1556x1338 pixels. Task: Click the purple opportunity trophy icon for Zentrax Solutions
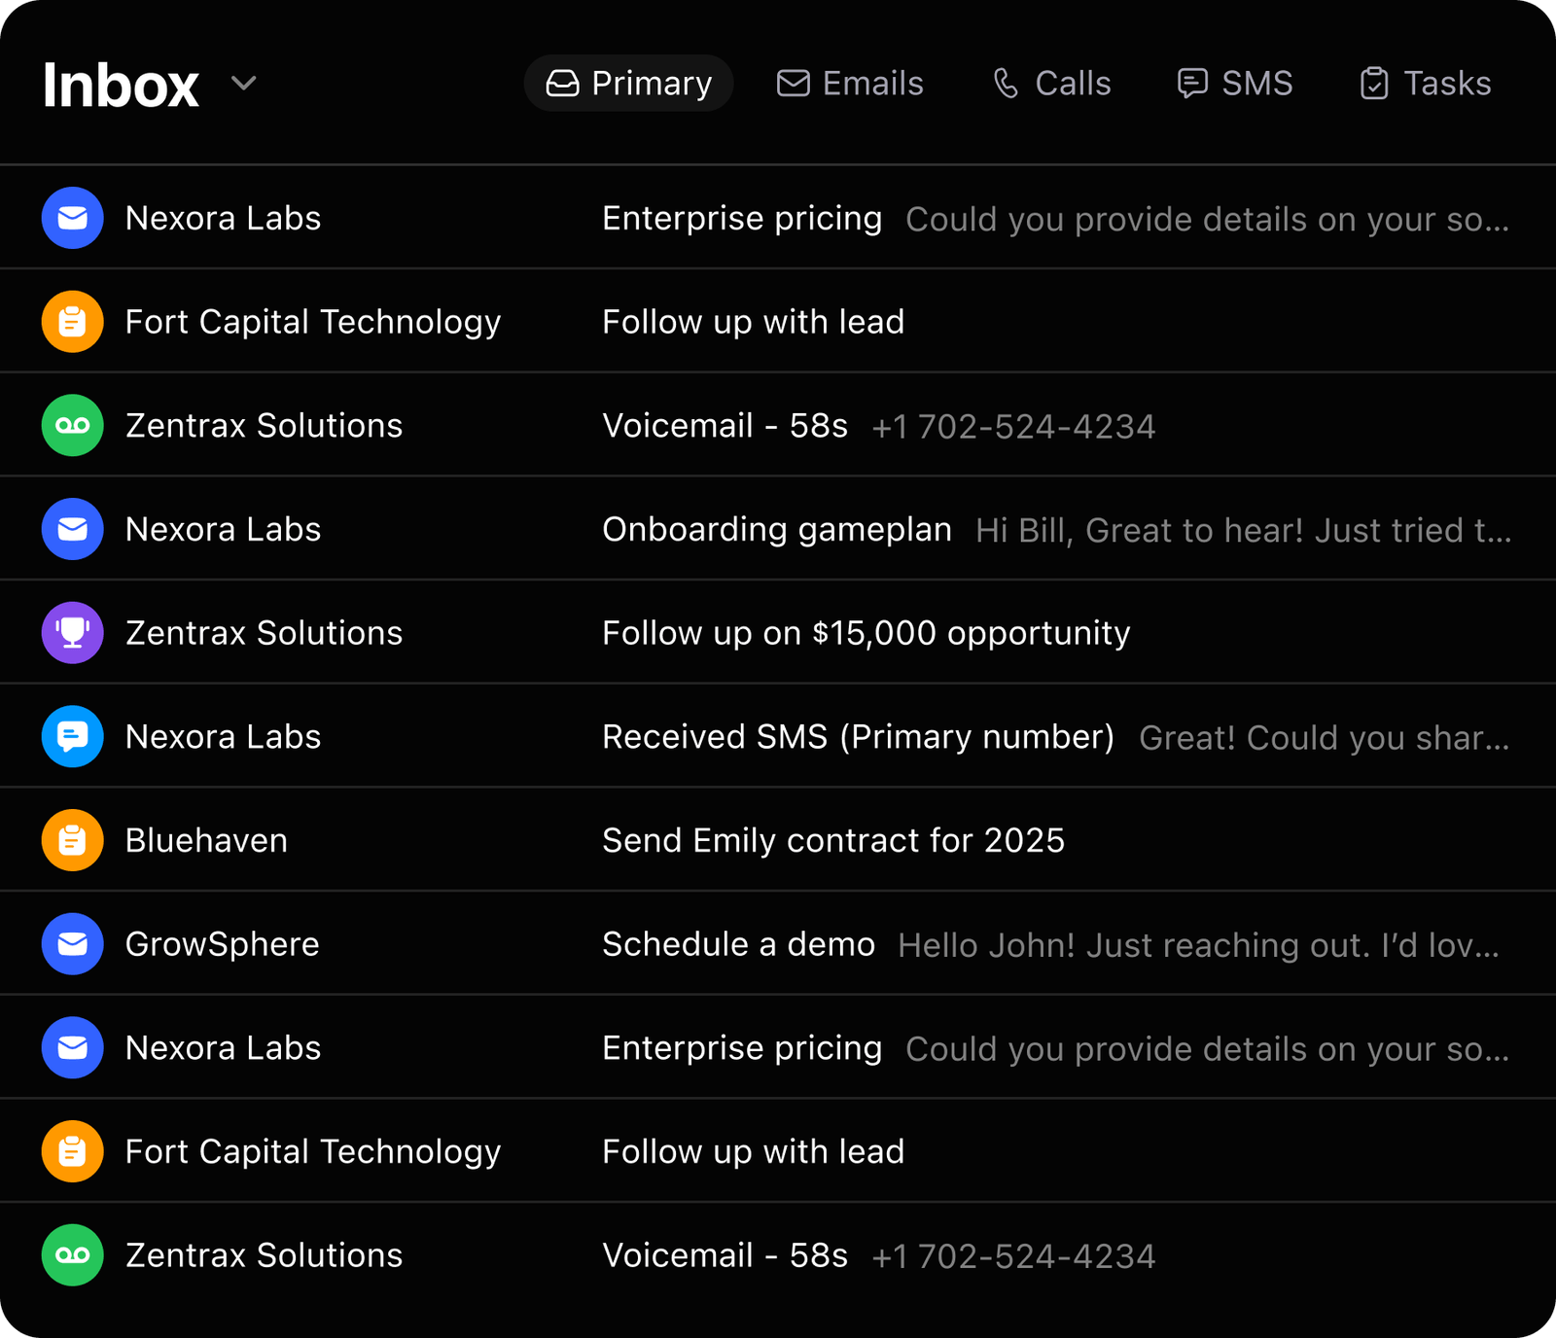point(72,632)
